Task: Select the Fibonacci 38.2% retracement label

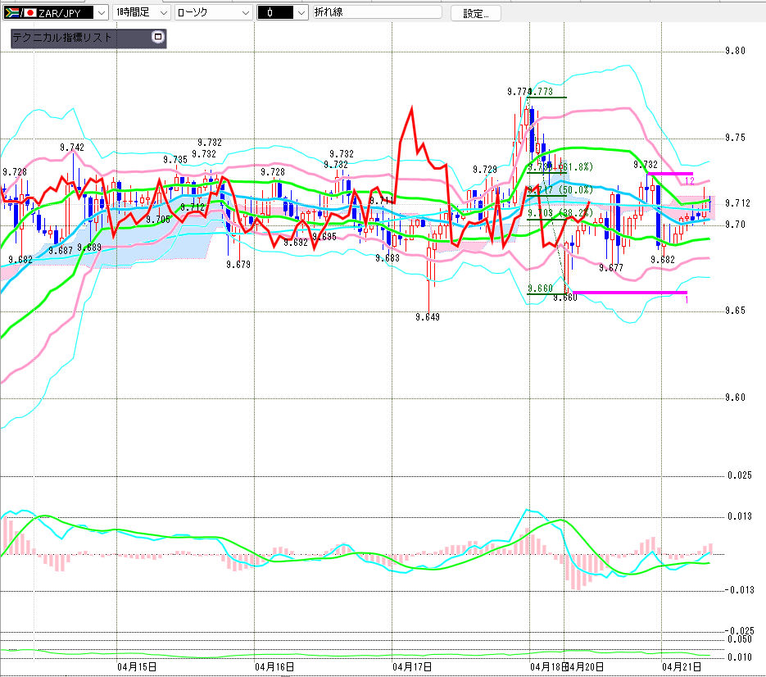Action: coord(565,213)
